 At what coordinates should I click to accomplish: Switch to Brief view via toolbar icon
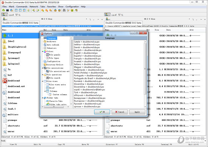(16, 10)
